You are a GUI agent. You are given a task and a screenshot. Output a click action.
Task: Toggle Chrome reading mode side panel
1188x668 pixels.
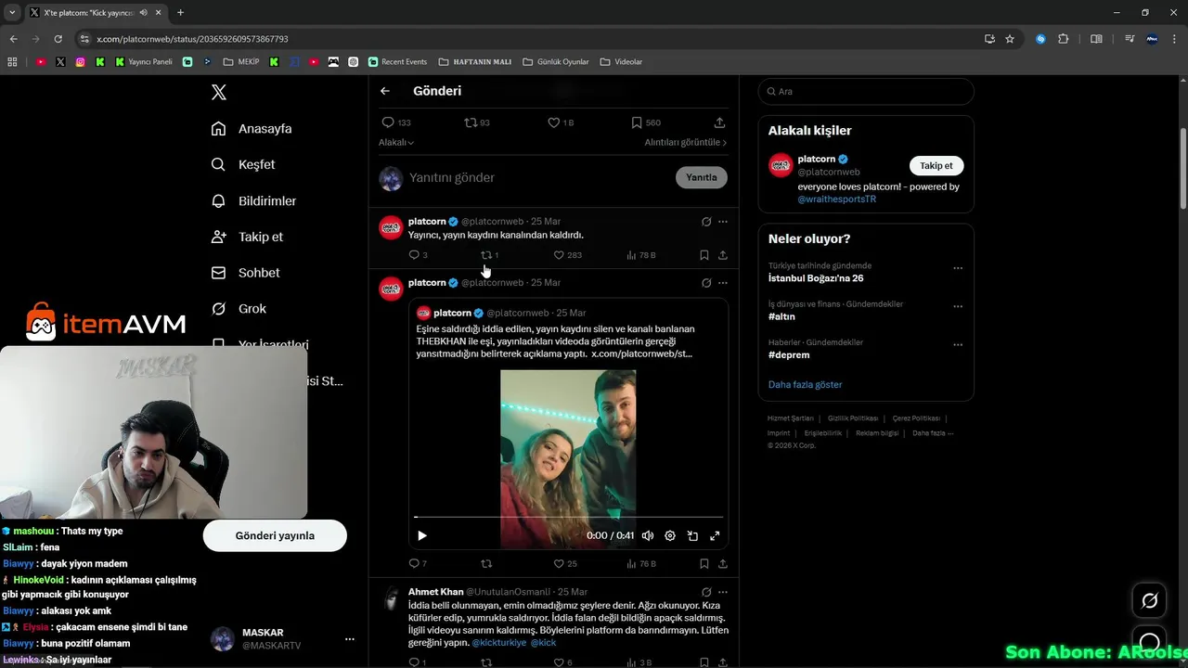point(1096,39)
